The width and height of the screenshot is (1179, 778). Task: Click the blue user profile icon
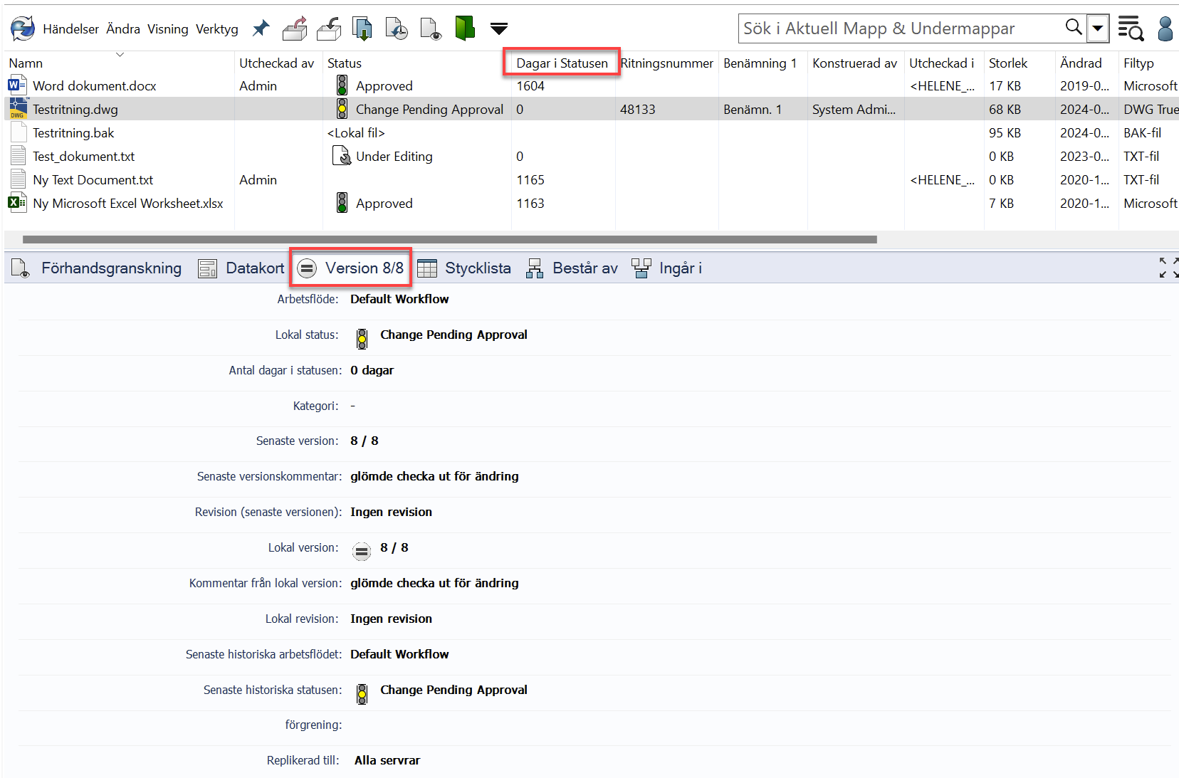coord(1165,28)
